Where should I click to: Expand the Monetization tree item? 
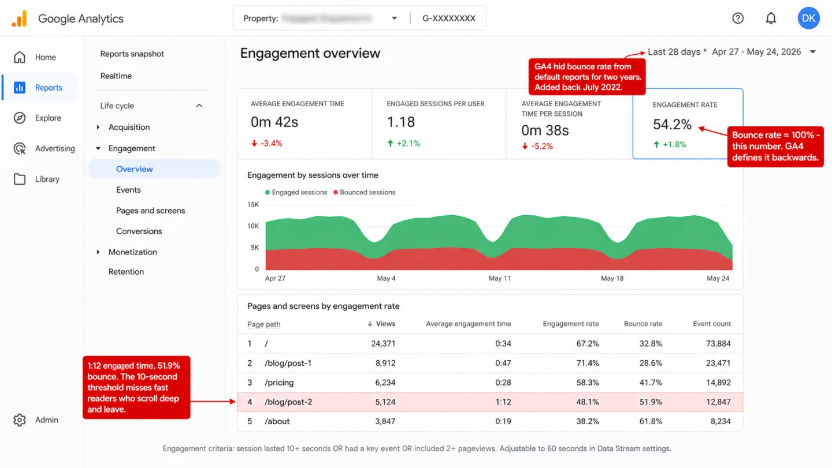(x=98, y=252)
